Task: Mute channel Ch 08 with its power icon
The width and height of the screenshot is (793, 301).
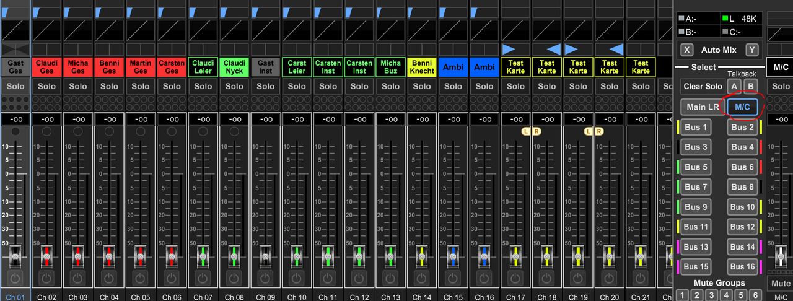Action: pyautogui.click(x=234, y=278)
